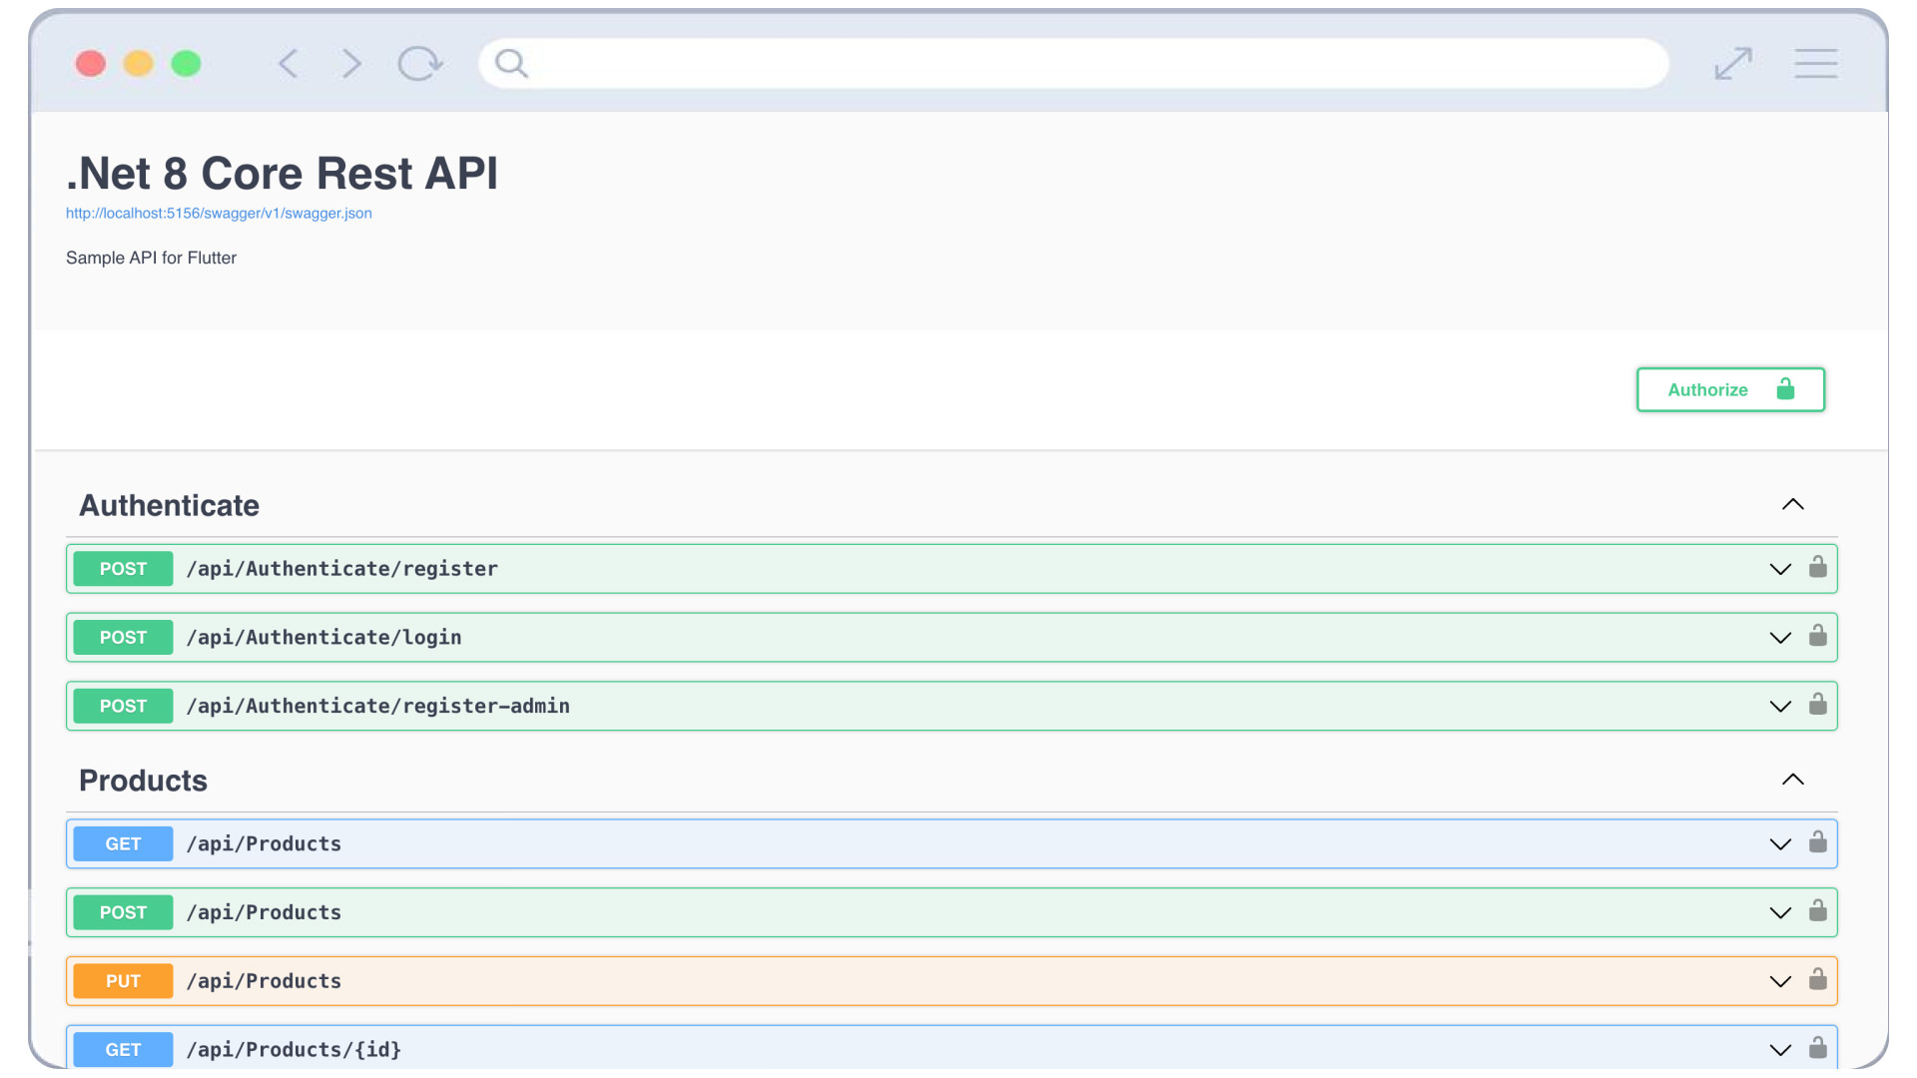Click GET badge of /api/Products
Image resolution: width=1917 pixels, height=1078 pixels.
[123, 844]
